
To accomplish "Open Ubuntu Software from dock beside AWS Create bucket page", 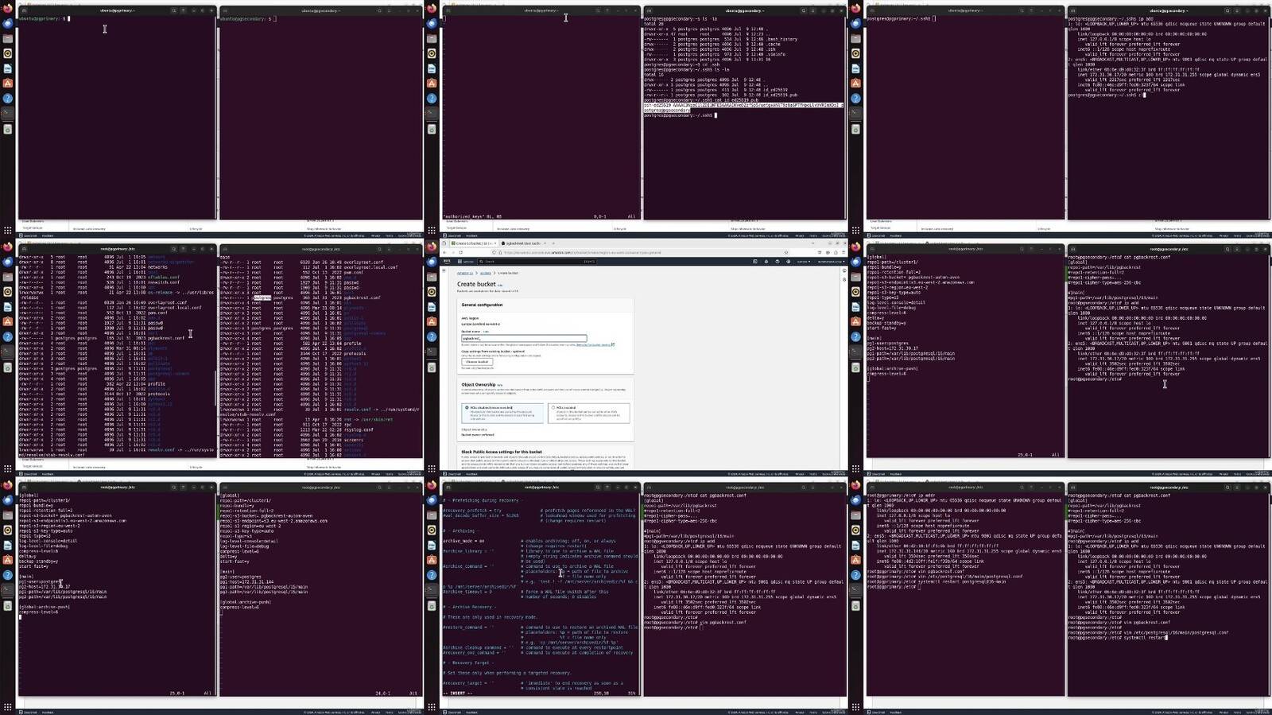I will [x=432, y=322].
